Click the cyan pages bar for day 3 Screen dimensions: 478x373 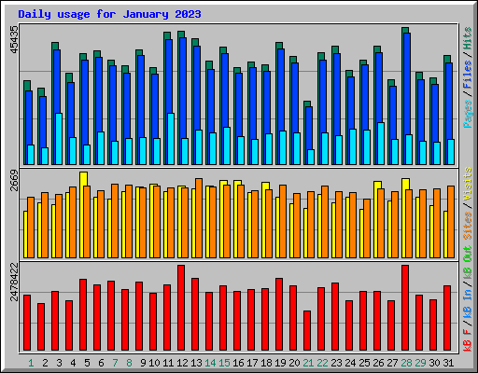[59, 139]
